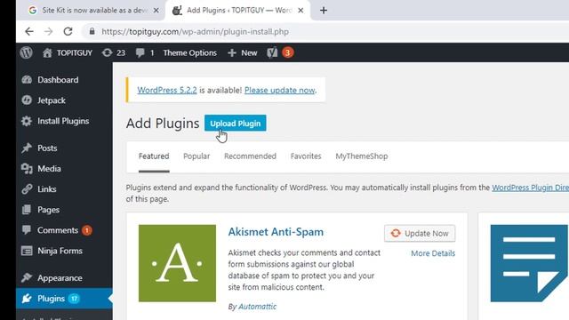
Task: Click the Yoast notification badge 3
Action: pyautogui.click(x=288, y=53)
